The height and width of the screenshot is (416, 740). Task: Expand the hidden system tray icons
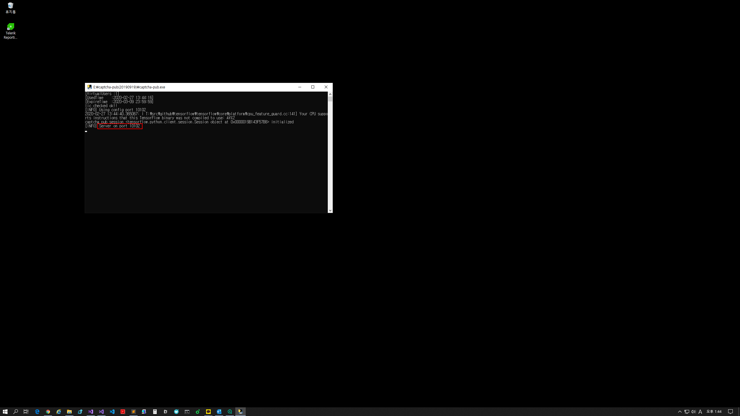click(x=680, y=412)
